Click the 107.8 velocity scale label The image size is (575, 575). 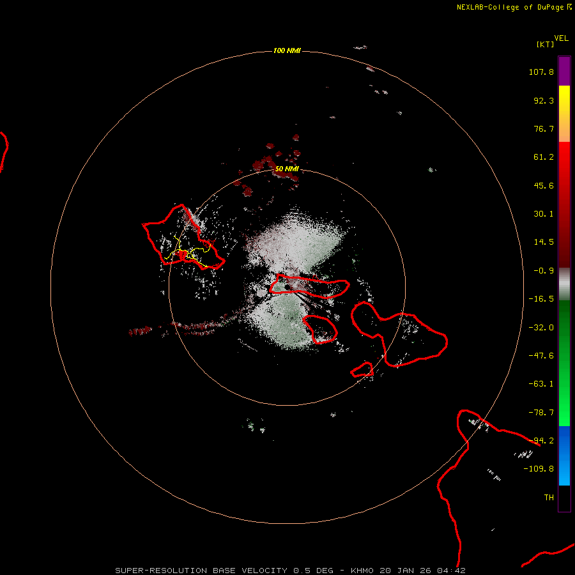541,72
